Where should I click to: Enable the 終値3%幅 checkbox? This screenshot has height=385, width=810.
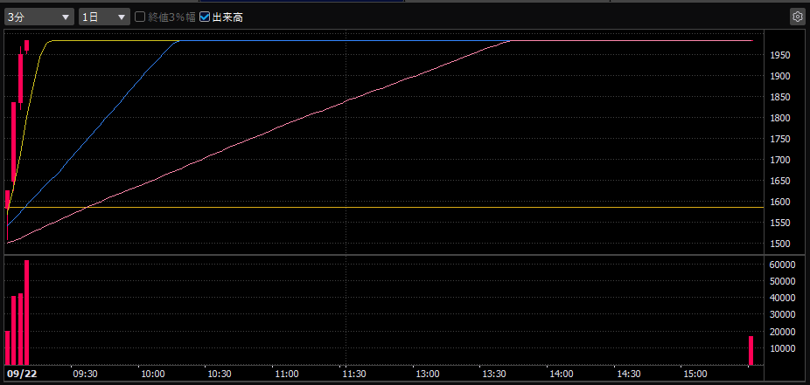[x=140, y=17]
